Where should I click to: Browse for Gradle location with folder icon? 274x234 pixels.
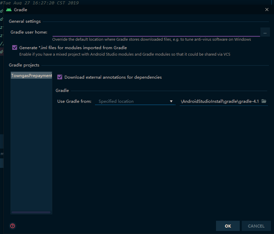coord(264,101)
